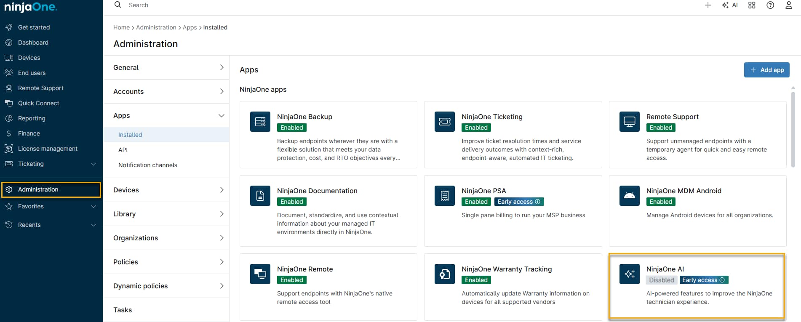Open the user profile icon

click(x=789, y=5)
